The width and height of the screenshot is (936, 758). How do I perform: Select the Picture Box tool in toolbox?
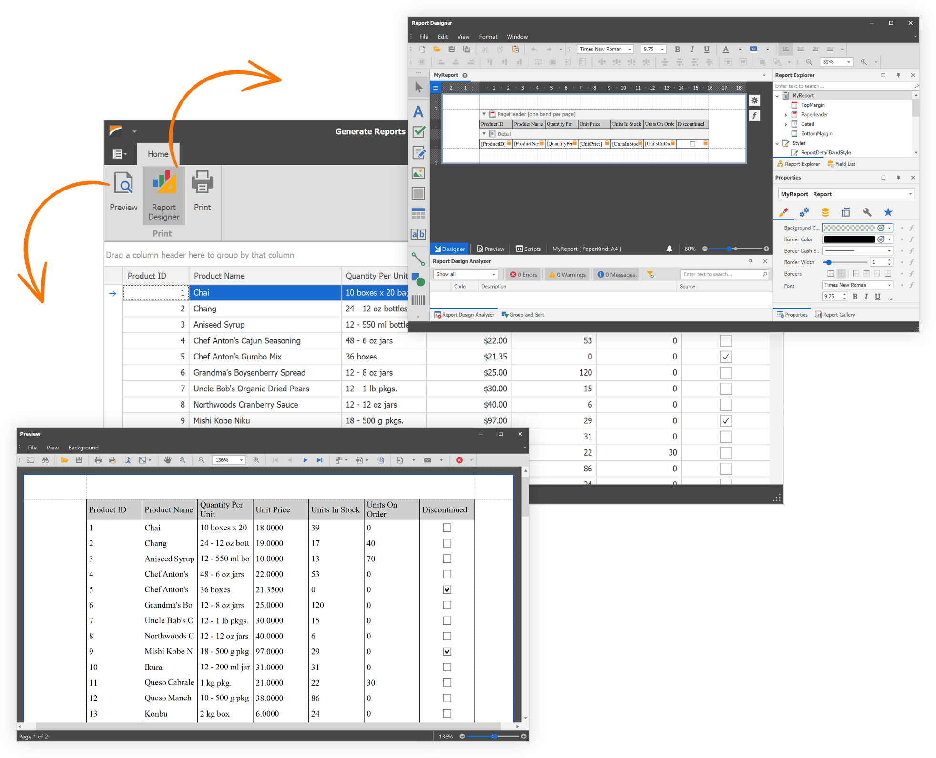tap(418, 173)
